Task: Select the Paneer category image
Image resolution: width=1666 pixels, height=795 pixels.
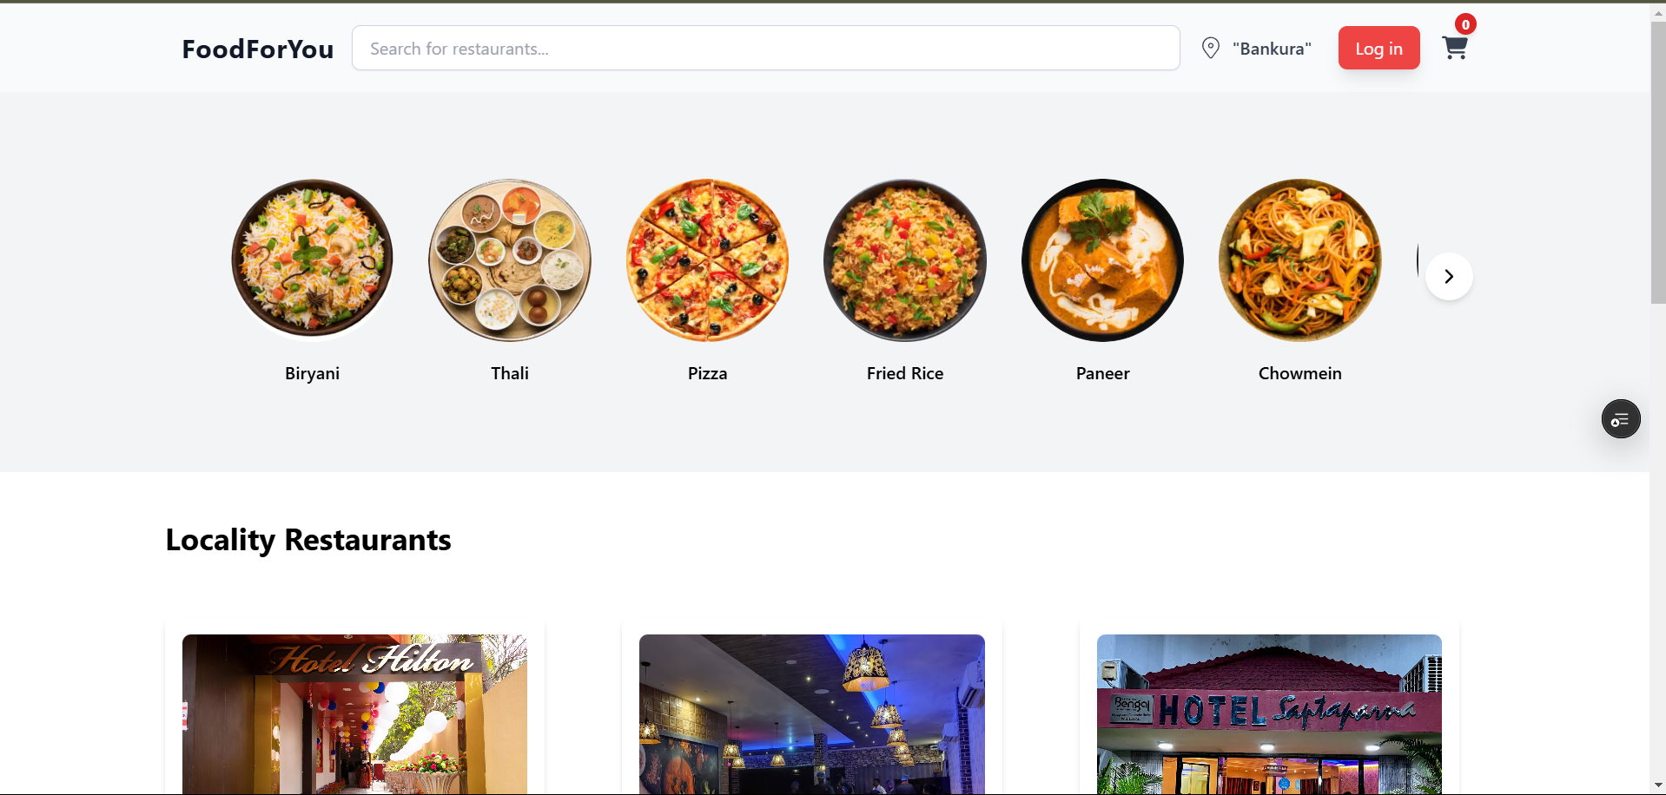Action: tap(1102, 260)
